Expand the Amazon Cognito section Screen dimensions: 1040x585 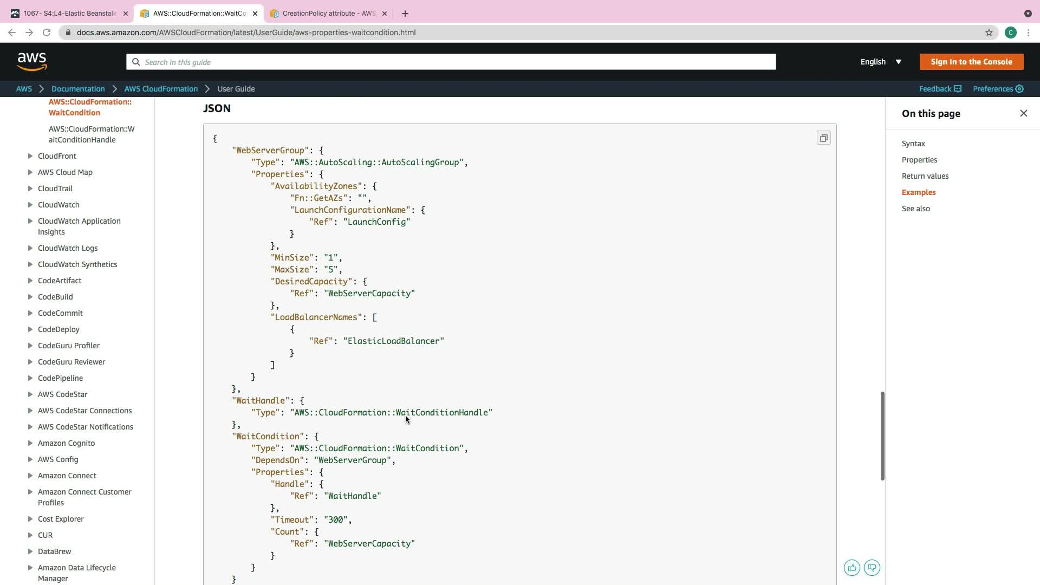30,443
